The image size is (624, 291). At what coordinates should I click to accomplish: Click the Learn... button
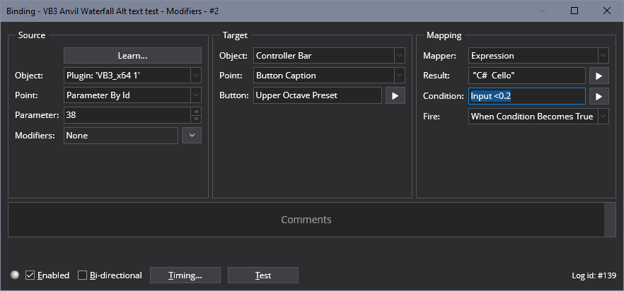[132, 56]
